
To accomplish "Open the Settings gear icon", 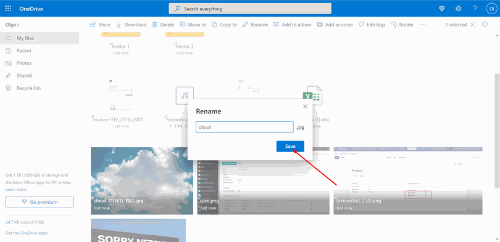I will tap(459, 9).
